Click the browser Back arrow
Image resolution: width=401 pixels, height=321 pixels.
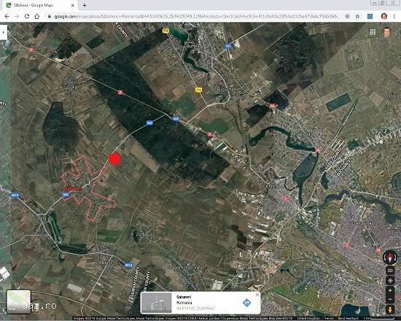click(7, 16)
